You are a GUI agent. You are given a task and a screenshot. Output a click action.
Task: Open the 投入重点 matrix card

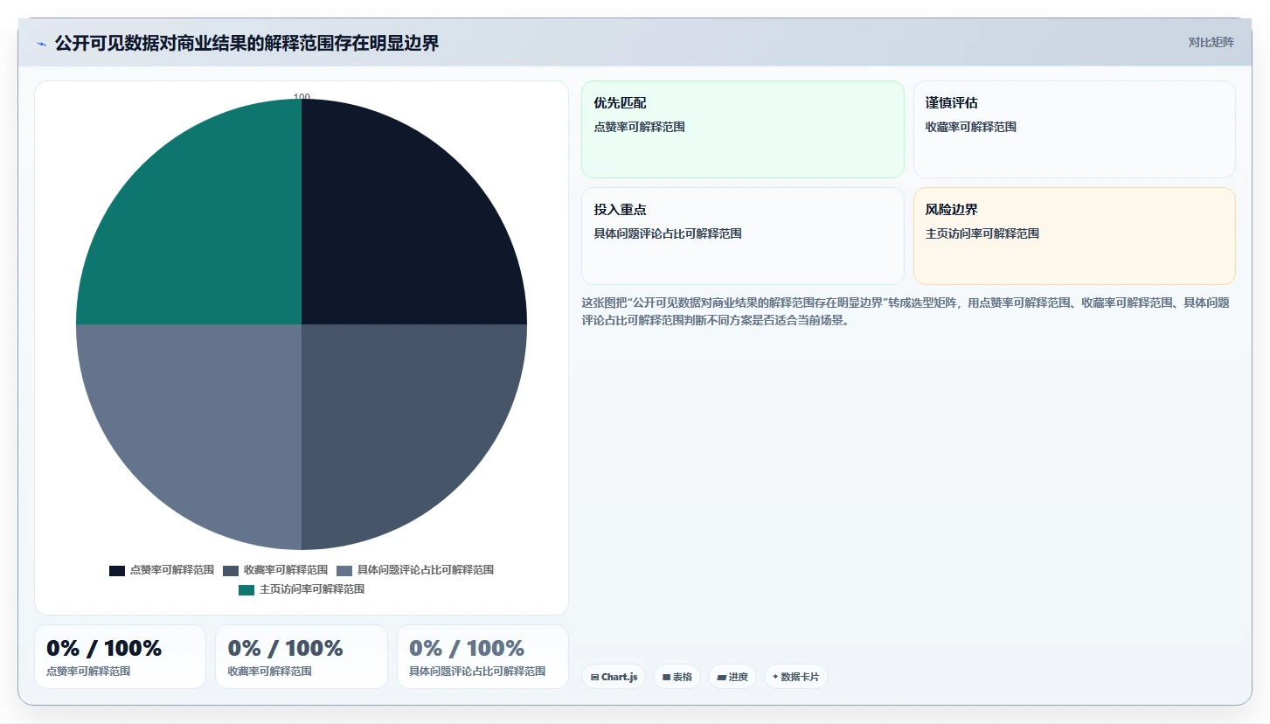(743, 236)
